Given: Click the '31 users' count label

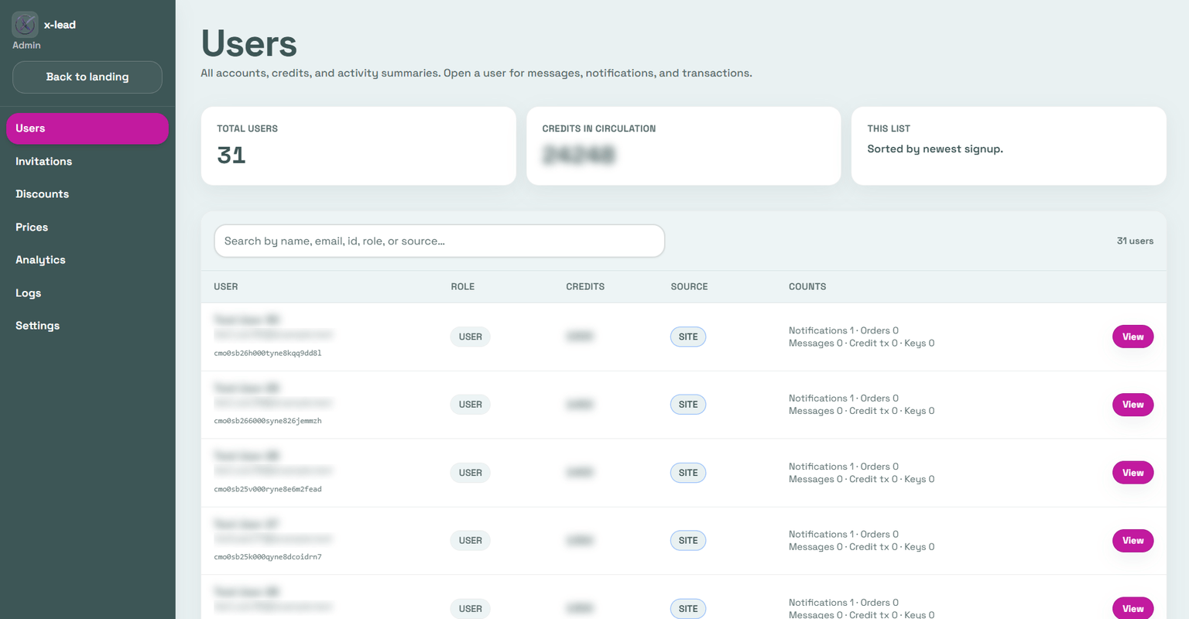Looking at the screenshot, I should click(x=1135, y=241).
